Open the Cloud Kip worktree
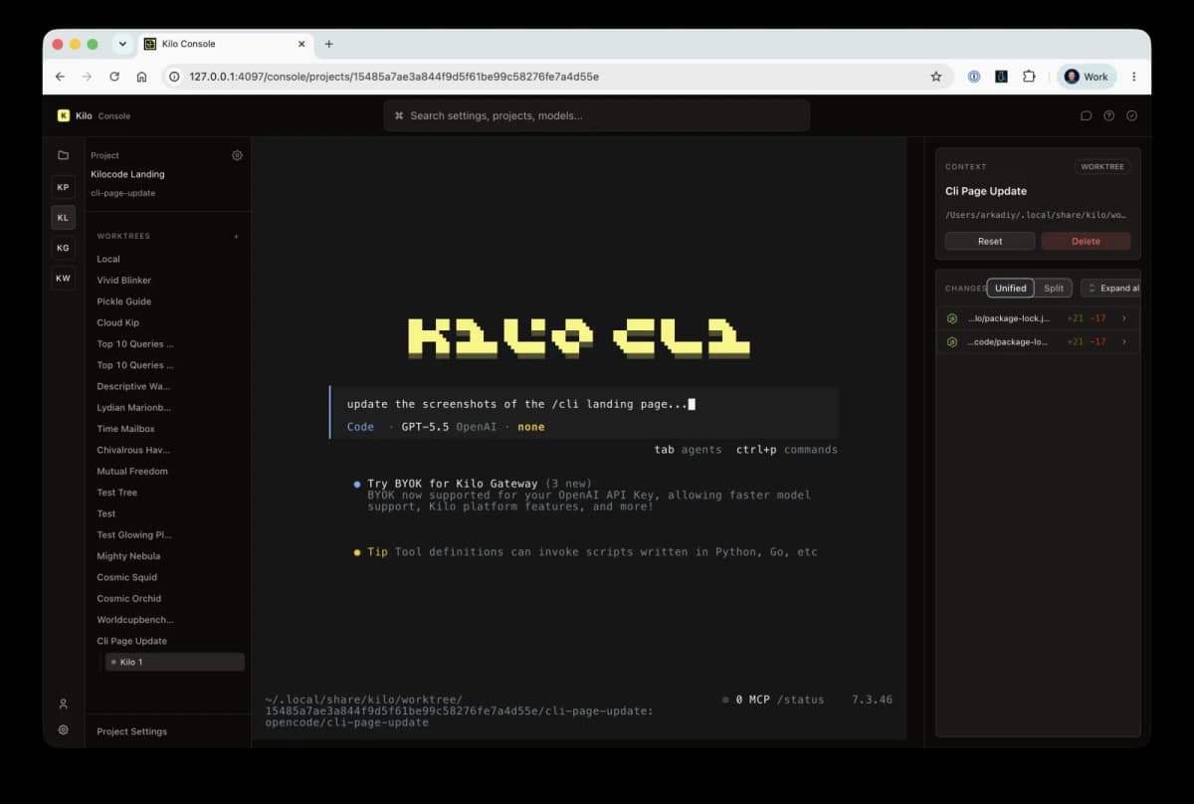This screenshot has width=1194, height=804. tap(118, 322)
